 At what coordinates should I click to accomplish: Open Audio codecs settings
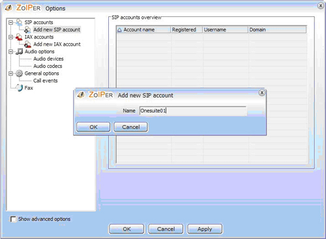coord(48,66)
